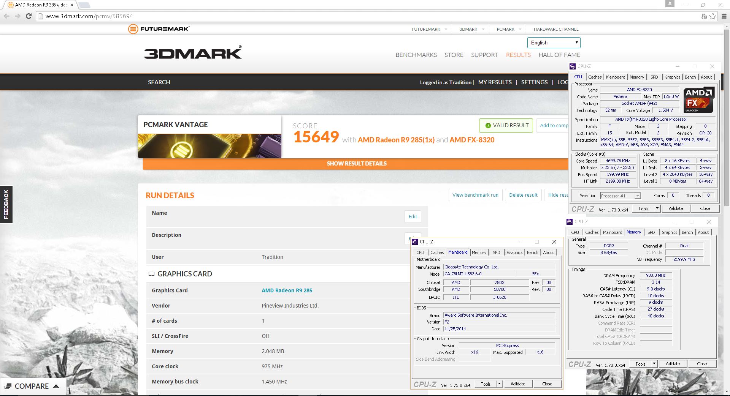
Task: Click Validate in Mainboard CPU-Z window
Action: click(518, 384)
